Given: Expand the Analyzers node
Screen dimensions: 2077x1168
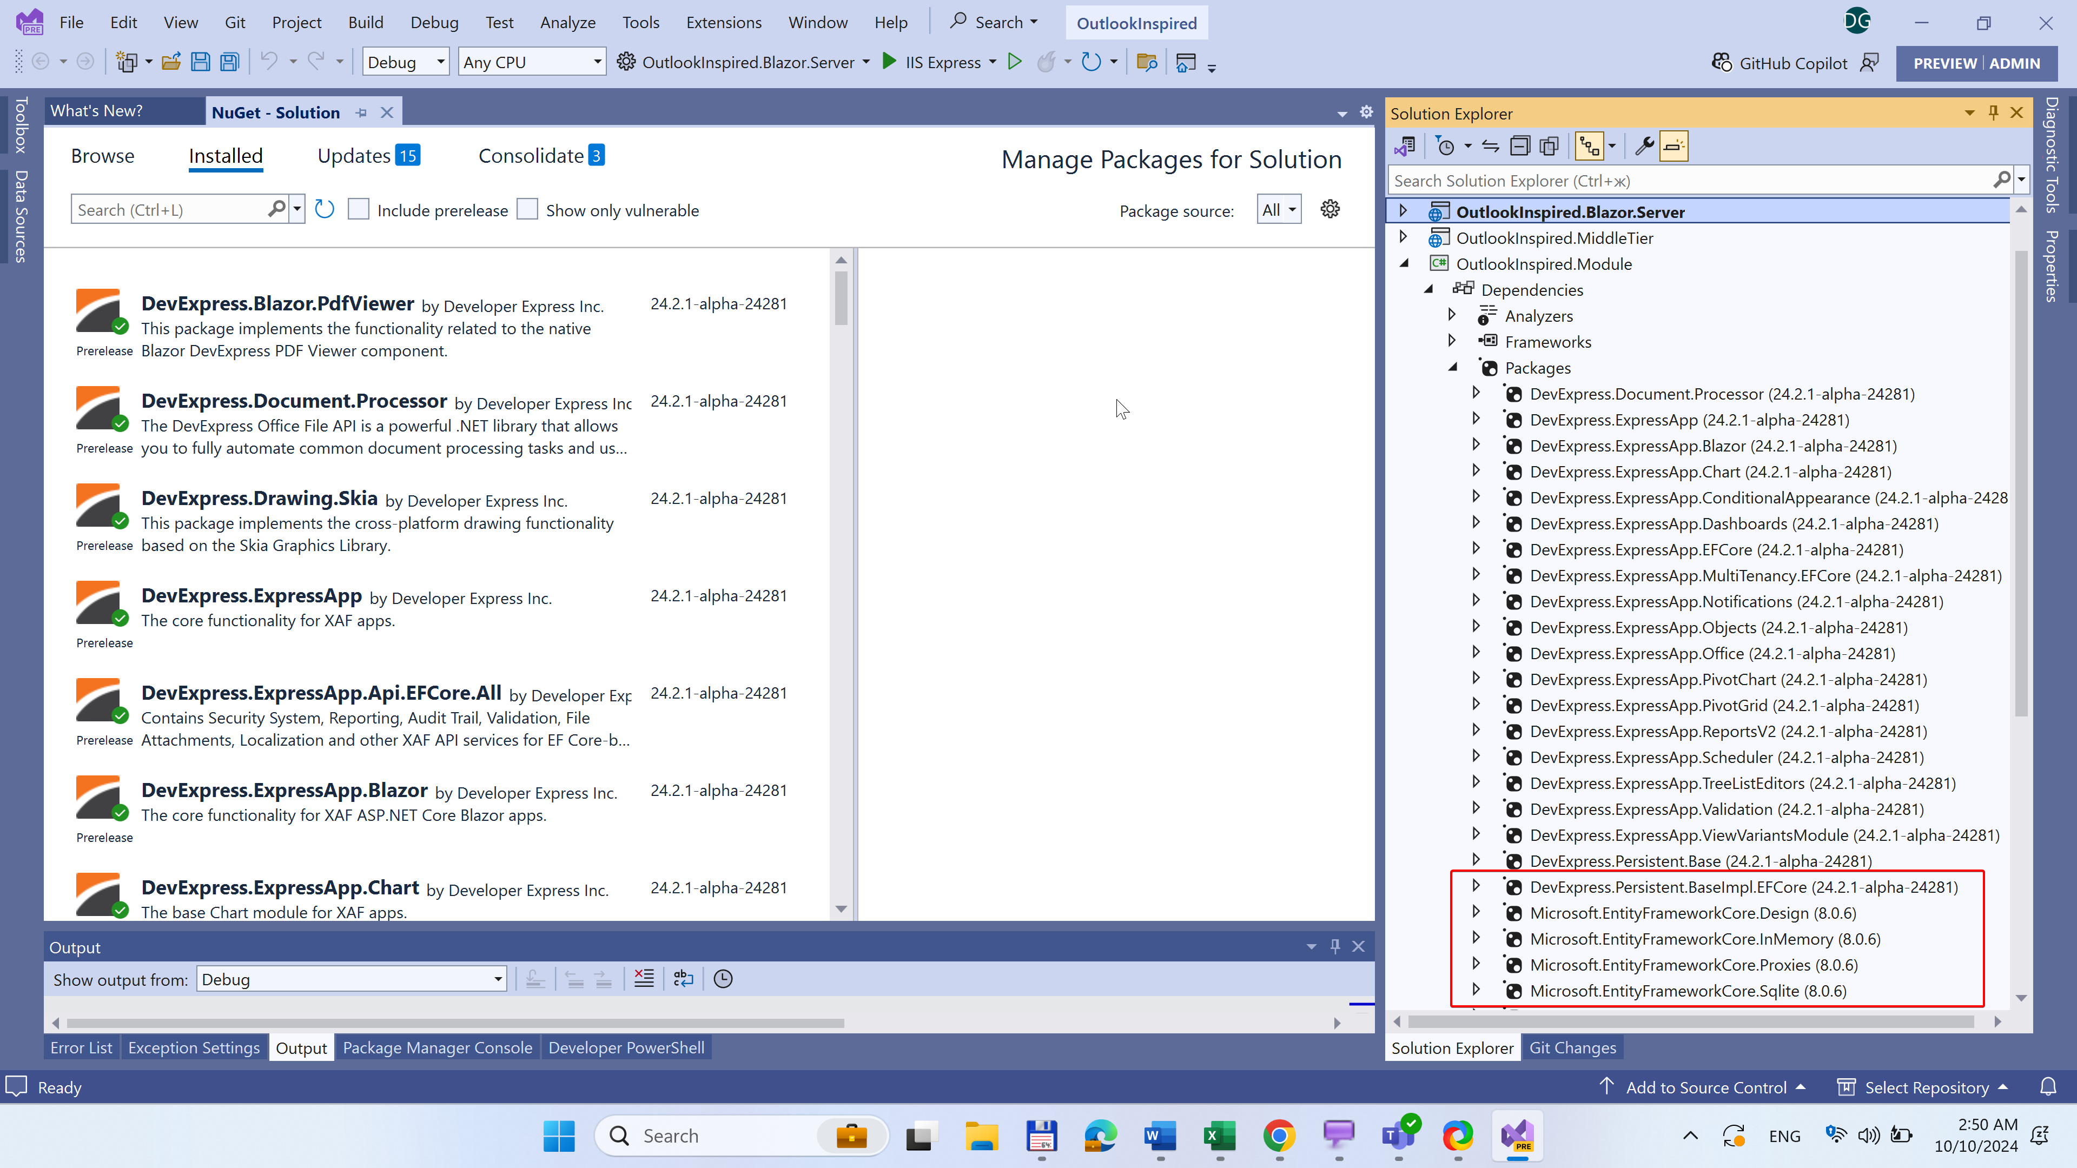Looking at the screenshot, I should pyautogui.click(x=1451, y=315).
